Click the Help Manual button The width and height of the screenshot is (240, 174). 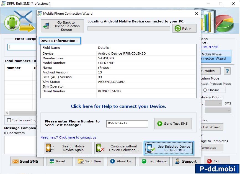point(154,161)
